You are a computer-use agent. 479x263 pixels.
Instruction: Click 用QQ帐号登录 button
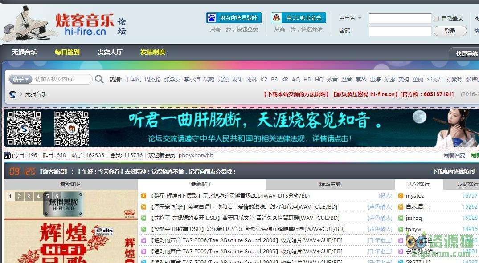coord(299,18)
